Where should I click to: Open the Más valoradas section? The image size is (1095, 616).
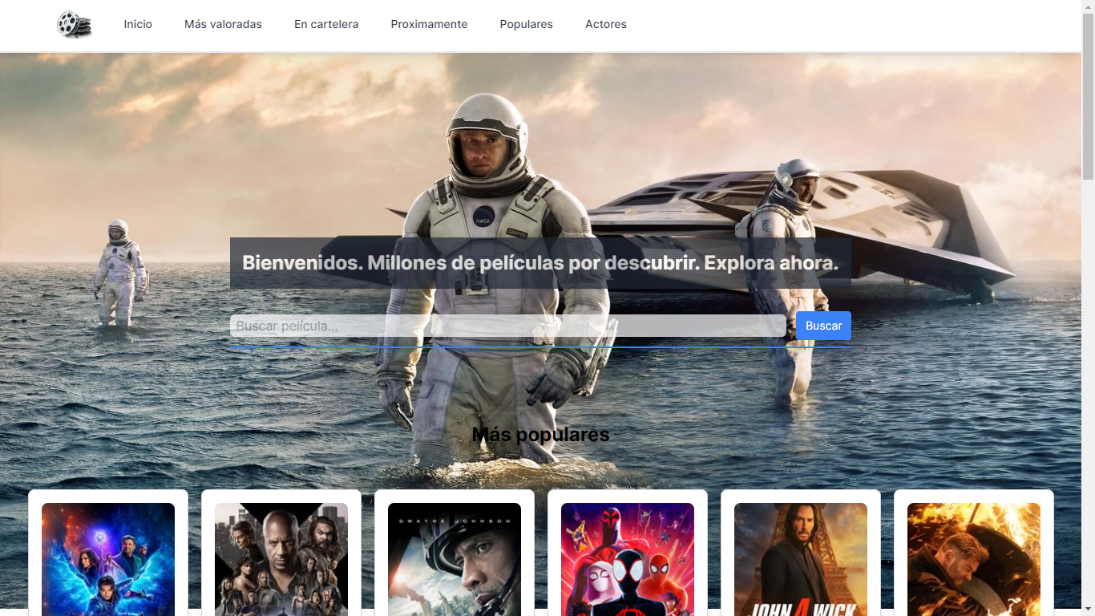pyautogui.click(x=223, y=24)
